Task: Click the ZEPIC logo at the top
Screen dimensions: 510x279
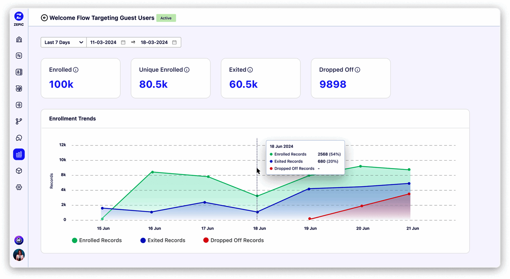Action: [x=19, y=18]
